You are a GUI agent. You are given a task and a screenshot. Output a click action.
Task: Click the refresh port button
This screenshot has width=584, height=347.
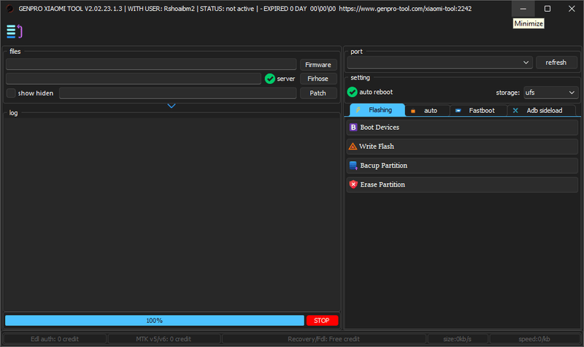coord(556,63)
